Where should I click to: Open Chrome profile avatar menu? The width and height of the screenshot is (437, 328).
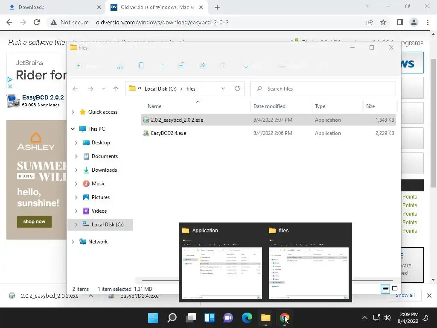[x=414, y=22]
